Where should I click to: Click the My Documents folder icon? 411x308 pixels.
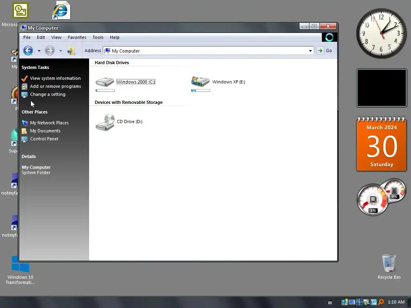pos(24,131)
